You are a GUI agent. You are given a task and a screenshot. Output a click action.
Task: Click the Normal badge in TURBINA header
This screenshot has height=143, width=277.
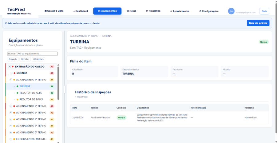click(x=263, y=42)
